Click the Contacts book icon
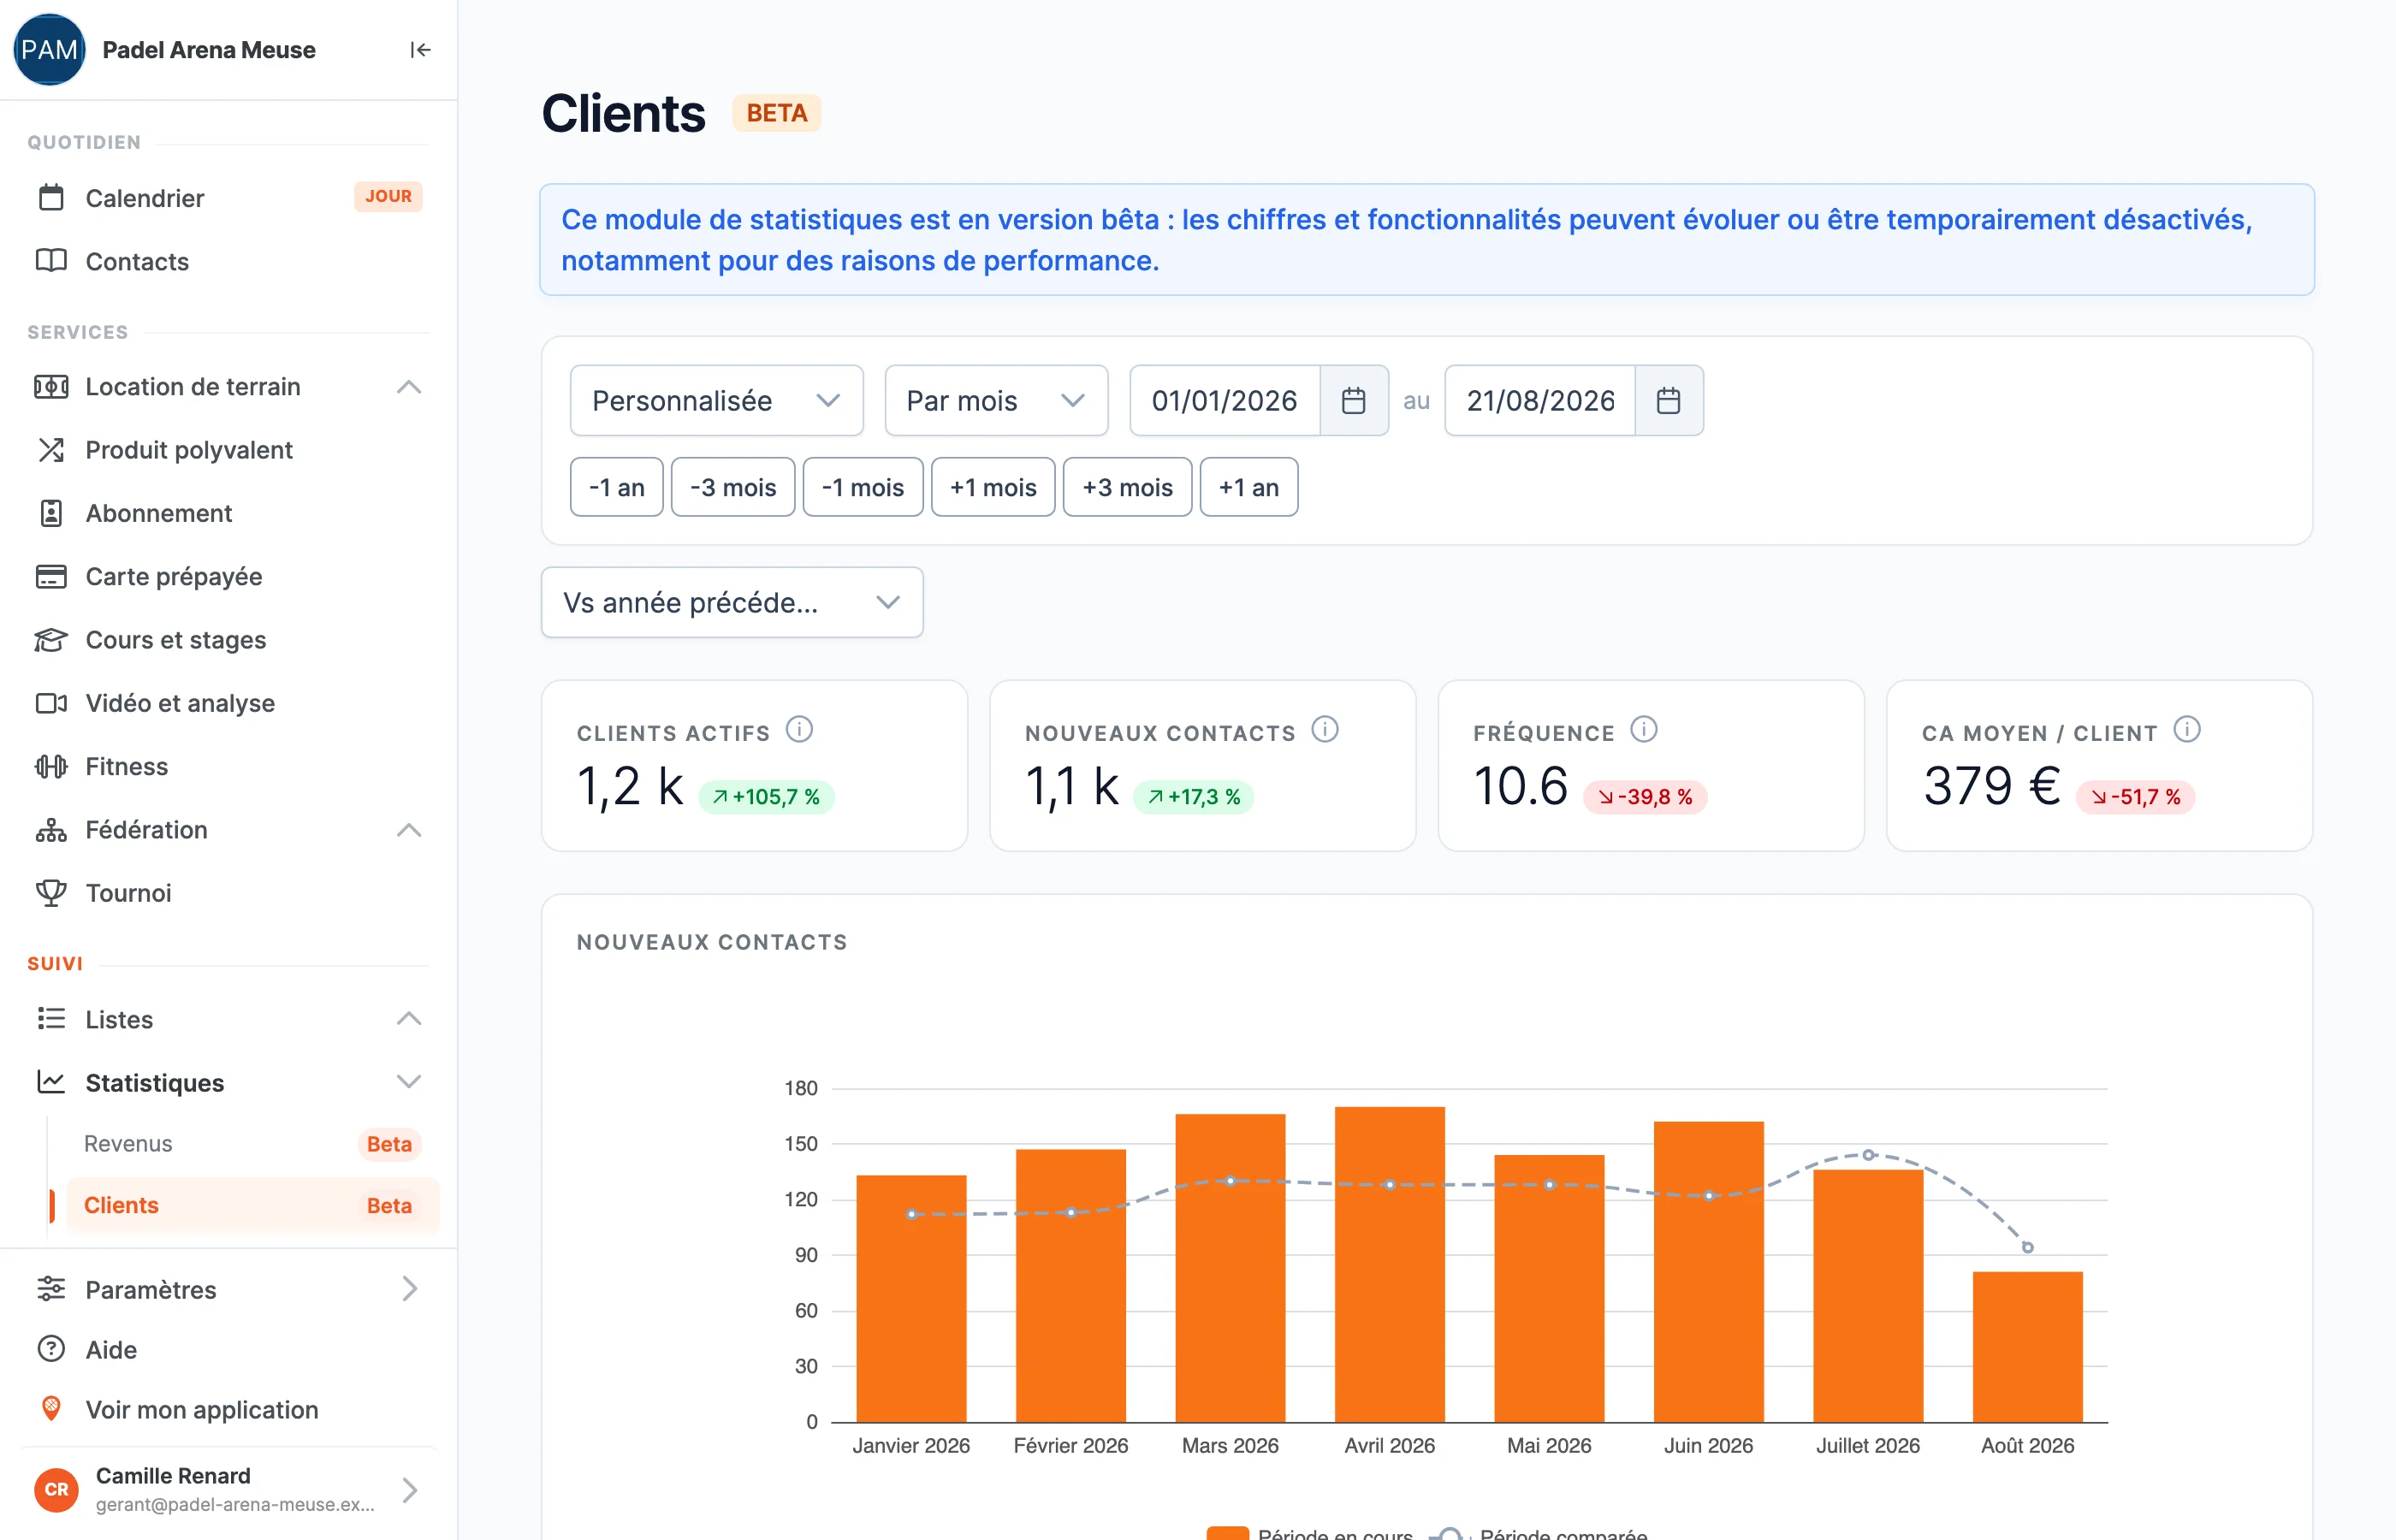The image size is (2396, 1540). point(51,261)
